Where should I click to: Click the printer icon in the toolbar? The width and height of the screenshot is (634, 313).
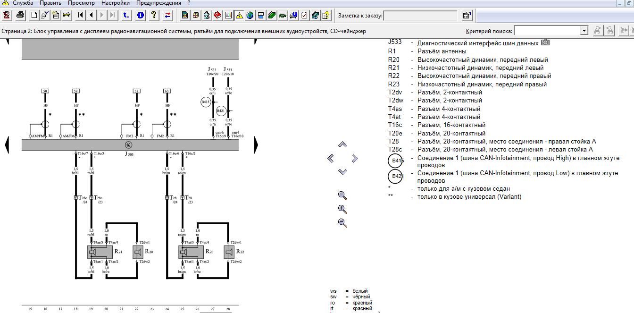[x=20, y=15]
